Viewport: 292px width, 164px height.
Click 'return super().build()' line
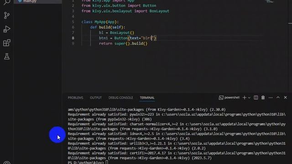pos(123,44)
